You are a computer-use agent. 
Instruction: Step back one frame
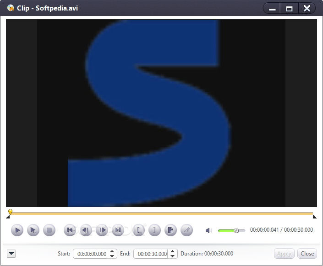point(86,230)
